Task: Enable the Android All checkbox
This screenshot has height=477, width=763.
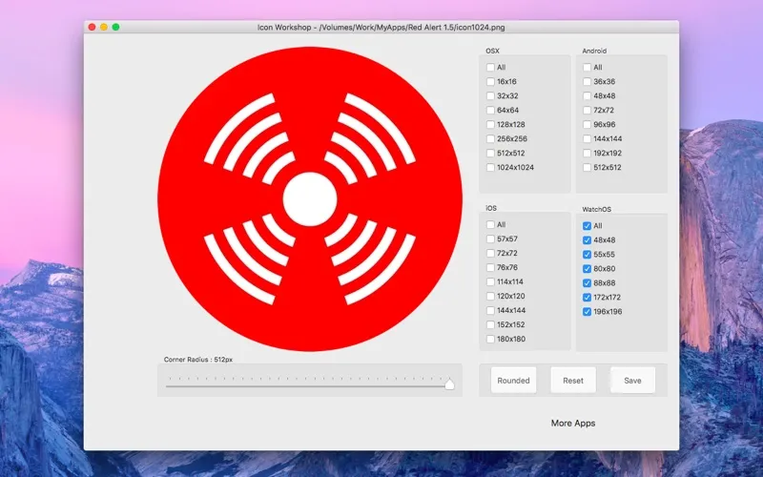Action: (588, 68)
